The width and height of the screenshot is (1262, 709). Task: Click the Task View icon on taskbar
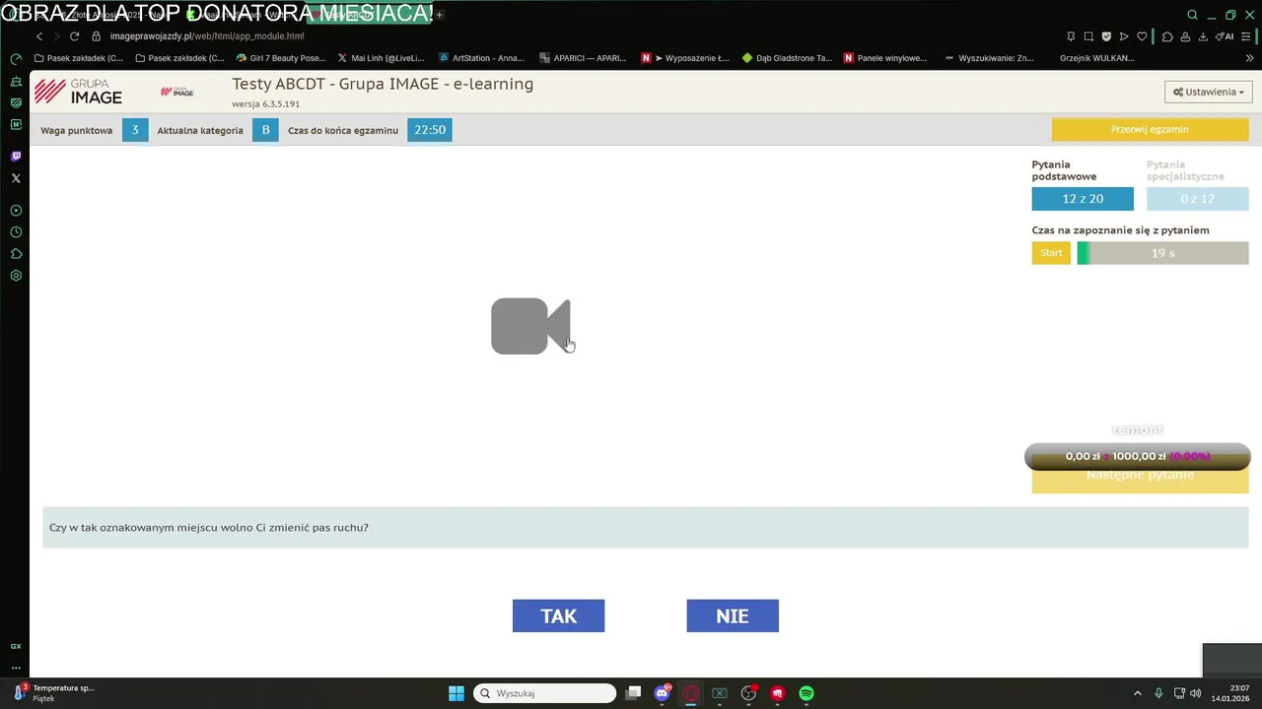click(x=634, y=693)
